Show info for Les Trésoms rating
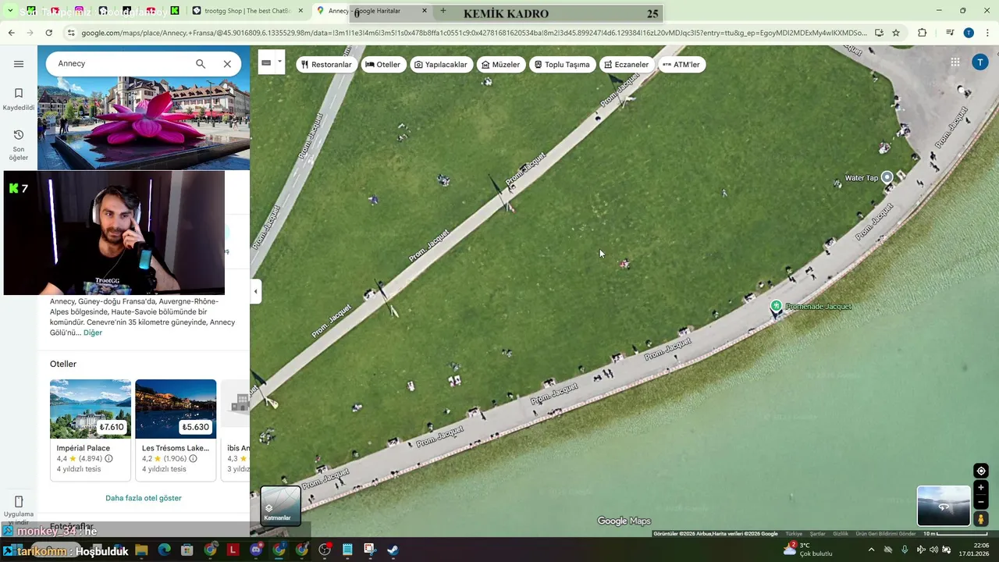Screen dimensions: 999x562 click(193, 459)
